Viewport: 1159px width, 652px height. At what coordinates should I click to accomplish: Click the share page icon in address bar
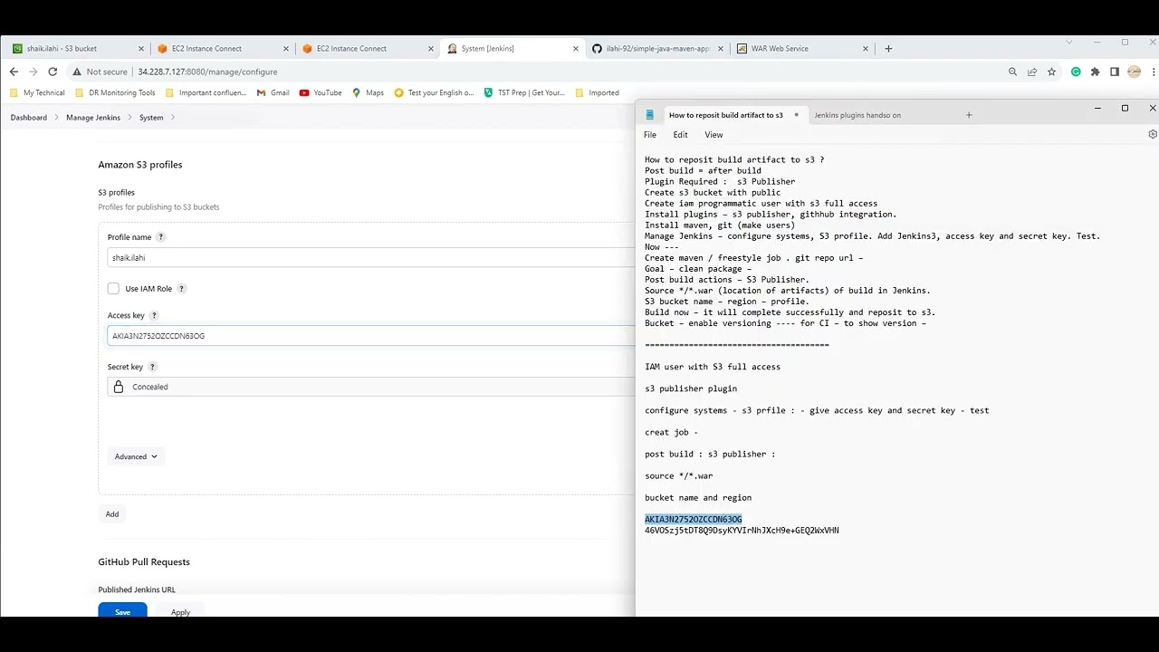[1032, 72]
